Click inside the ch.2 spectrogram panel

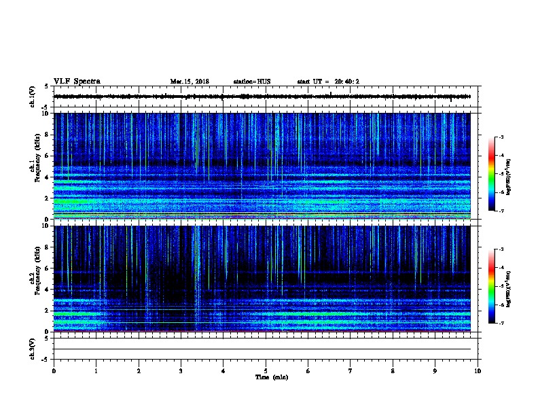click(262, 279)
